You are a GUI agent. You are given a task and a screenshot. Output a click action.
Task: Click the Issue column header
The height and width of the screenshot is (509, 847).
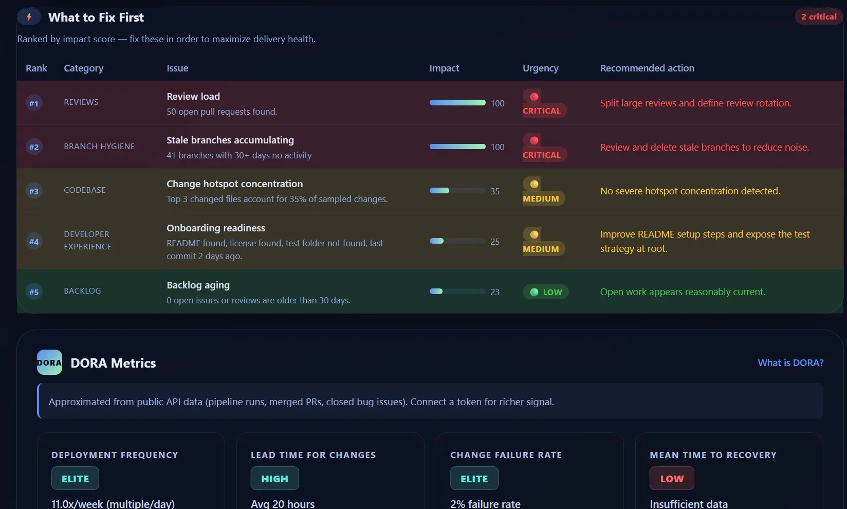click(177, 68)
